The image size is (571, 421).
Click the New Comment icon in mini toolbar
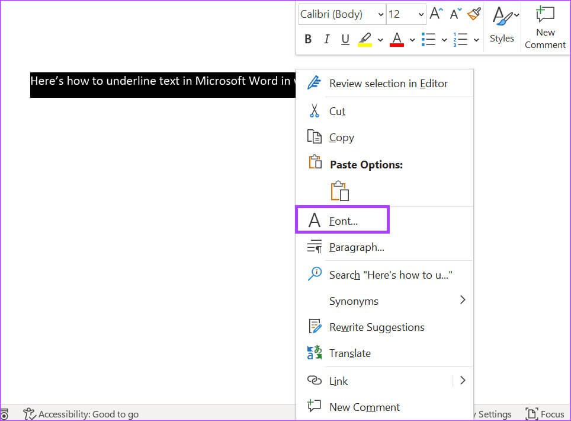(545, 27)
